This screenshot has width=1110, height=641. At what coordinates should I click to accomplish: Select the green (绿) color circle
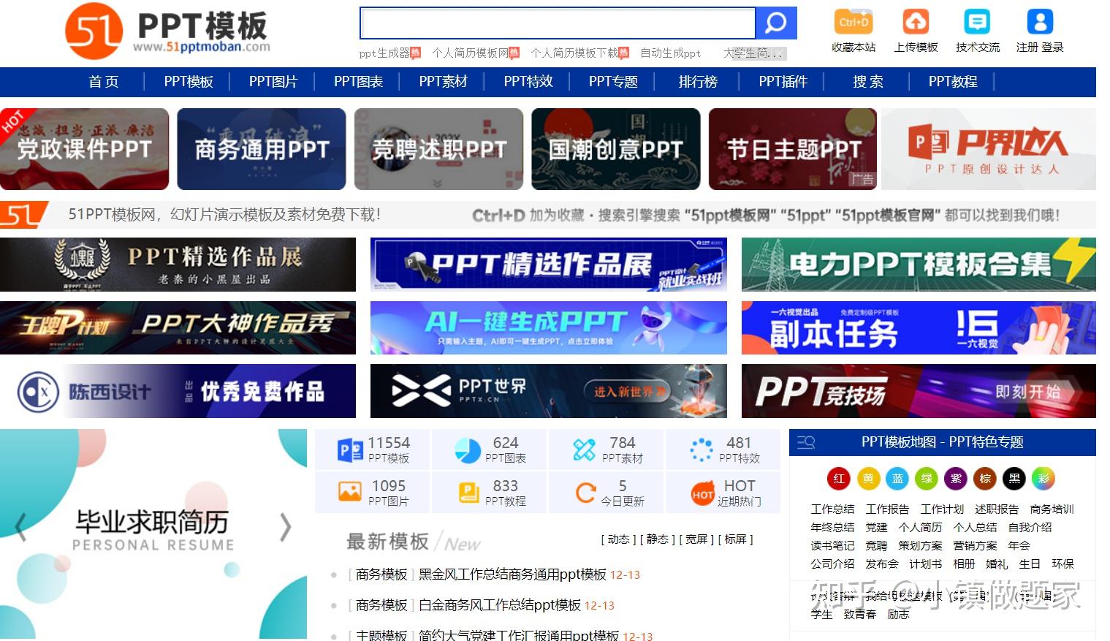(x=927, y=479)
